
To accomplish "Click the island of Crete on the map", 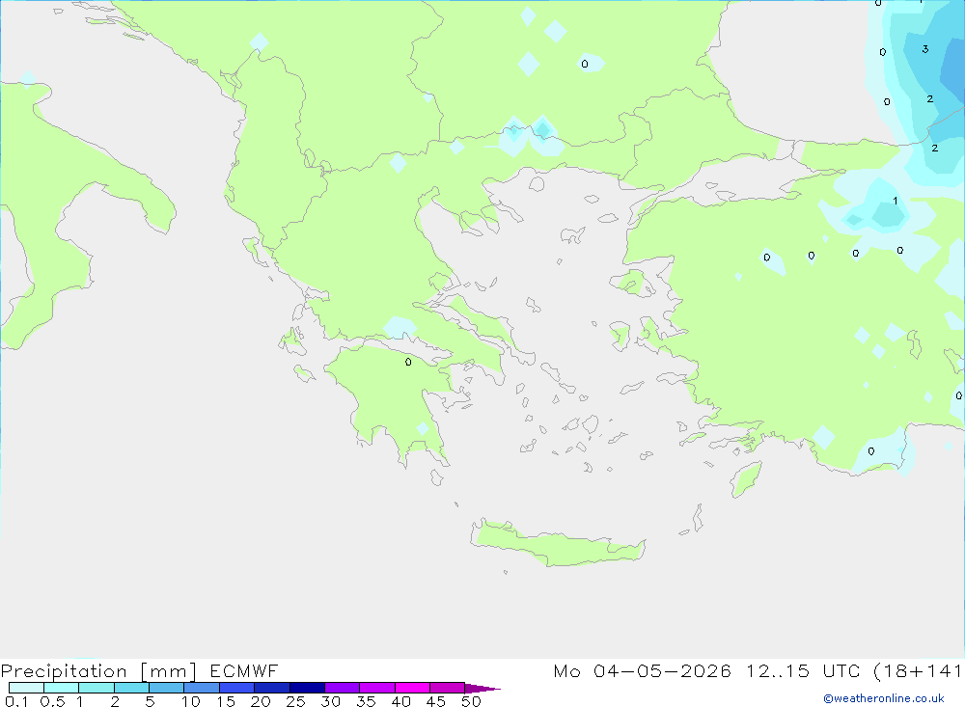I will pos(558,543).
